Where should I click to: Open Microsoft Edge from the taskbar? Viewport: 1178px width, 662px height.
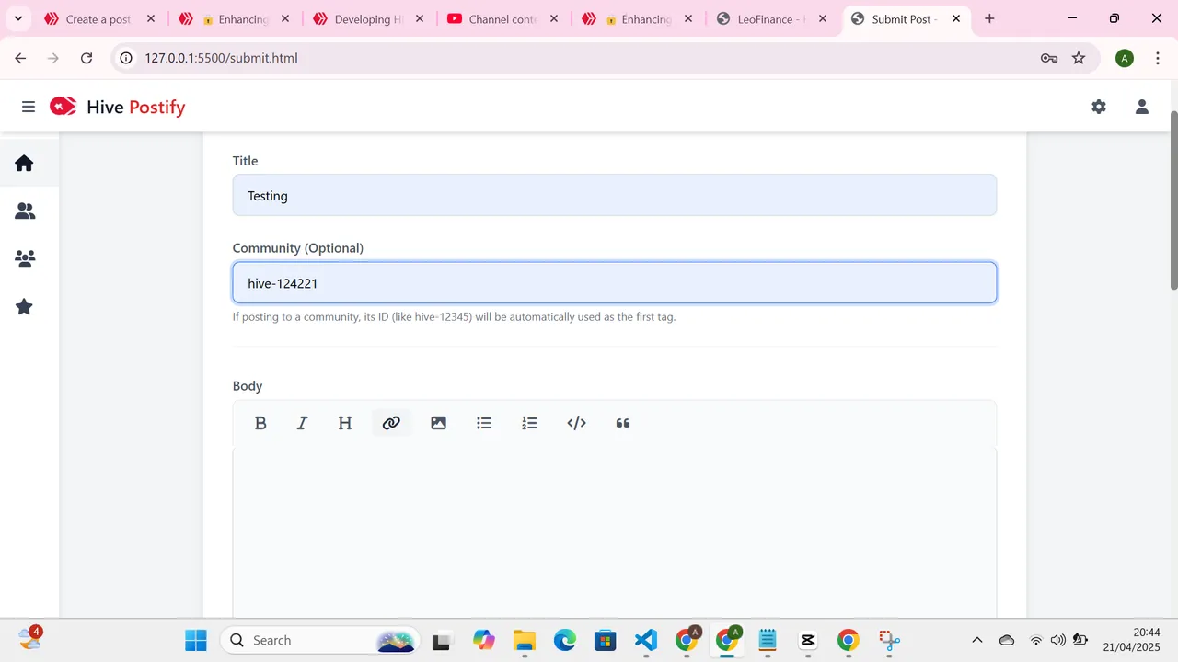(x=564, y=640)
